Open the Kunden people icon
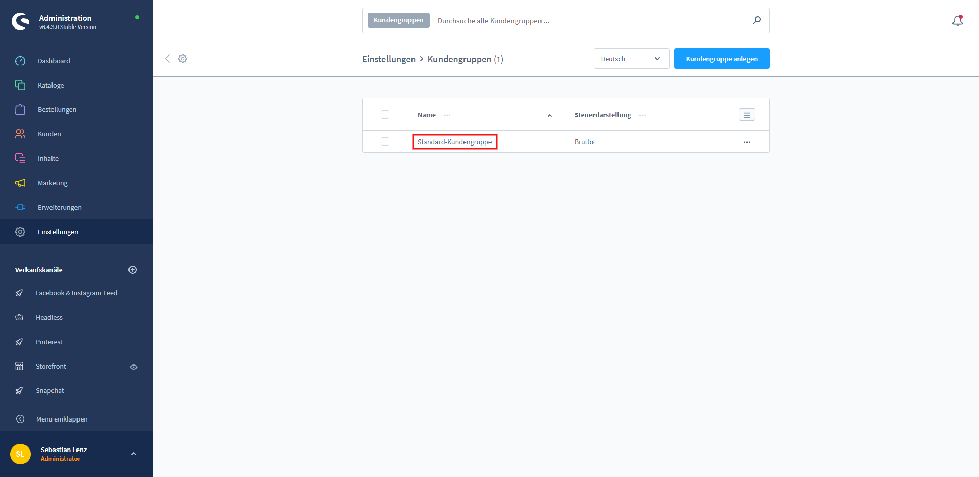 [20, 134]
